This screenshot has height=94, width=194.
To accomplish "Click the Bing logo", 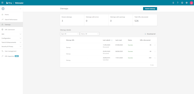I will [9, 3].
